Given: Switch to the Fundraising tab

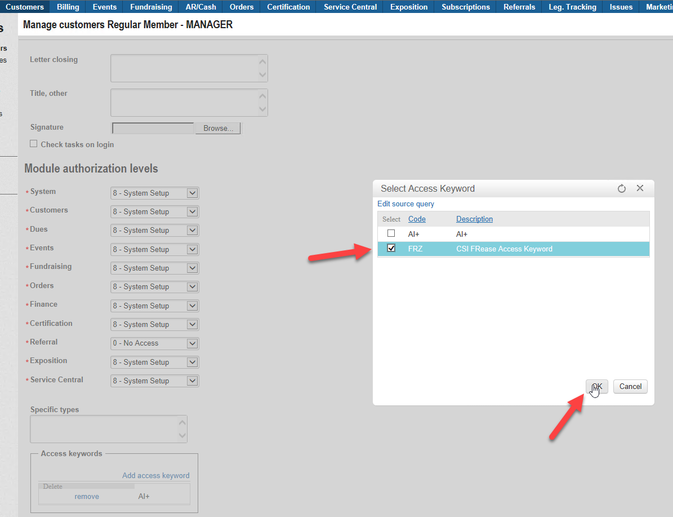Looking at the screenshot, I should coord(151,7).
